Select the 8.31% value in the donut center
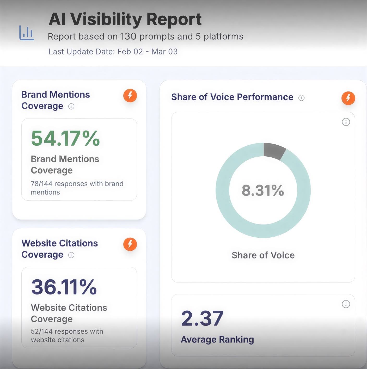Image resolution: width=367 pixels, height=369 pixels. click(263, 190)
